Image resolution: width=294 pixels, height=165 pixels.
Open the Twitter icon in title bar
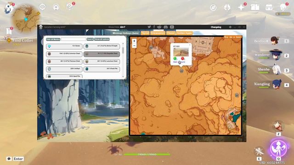point(149,27)
